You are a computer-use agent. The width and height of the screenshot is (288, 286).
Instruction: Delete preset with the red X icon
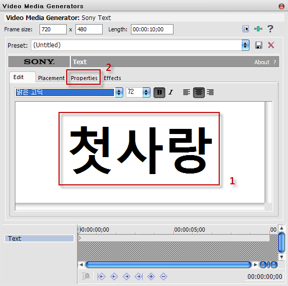(271, 45)
